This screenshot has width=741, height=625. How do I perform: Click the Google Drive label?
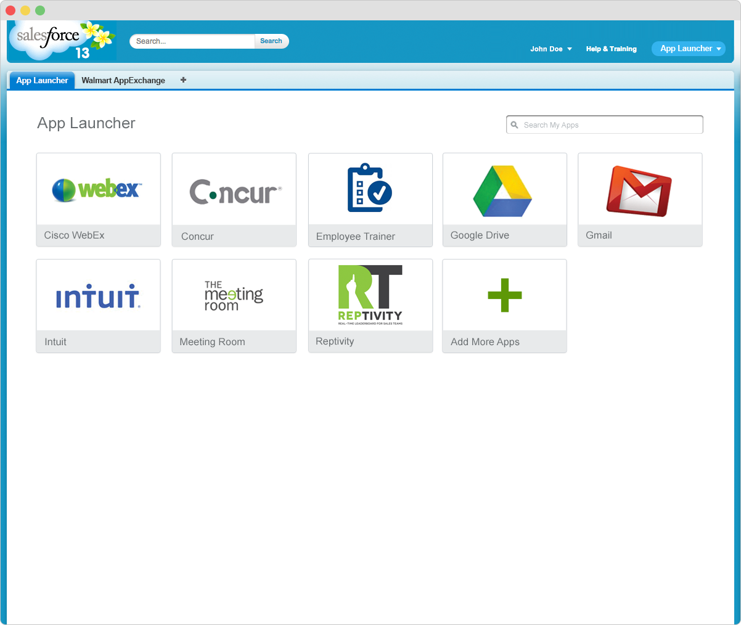click(x=480, y=235)
